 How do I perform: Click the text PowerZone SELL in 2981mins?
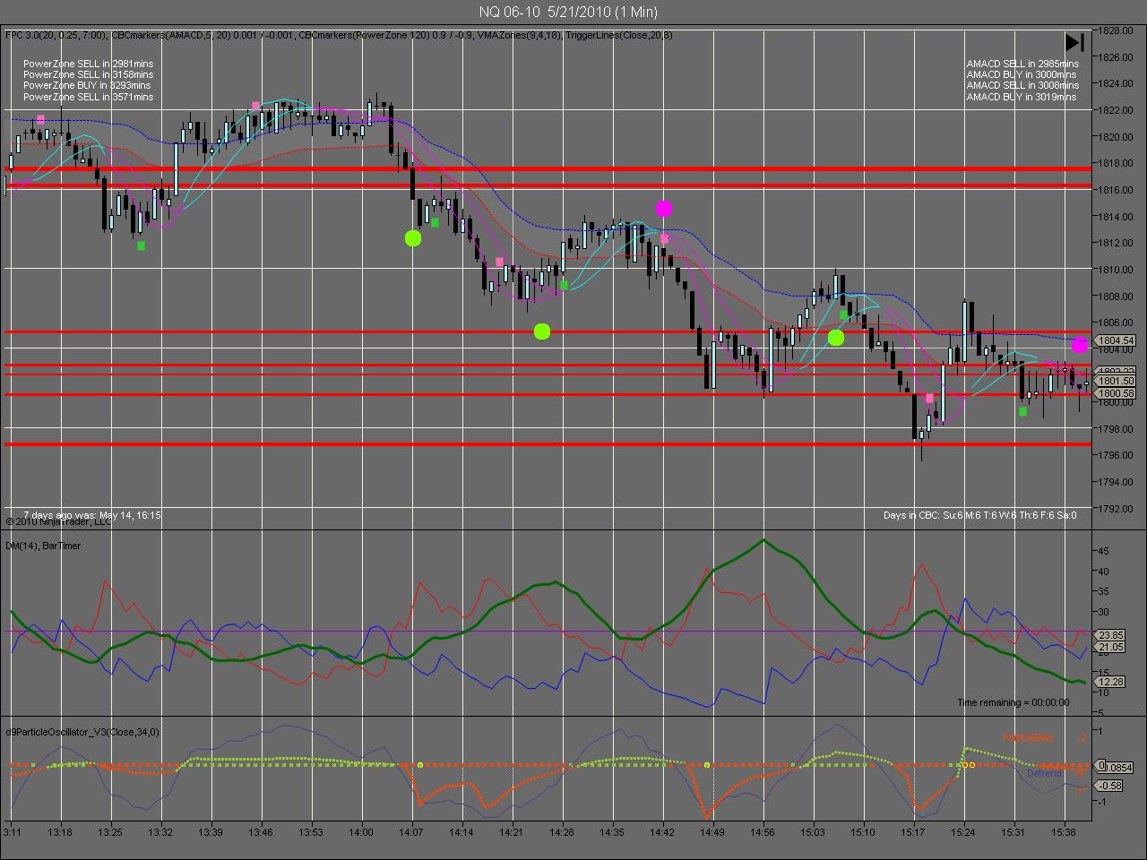click(88, 64)
